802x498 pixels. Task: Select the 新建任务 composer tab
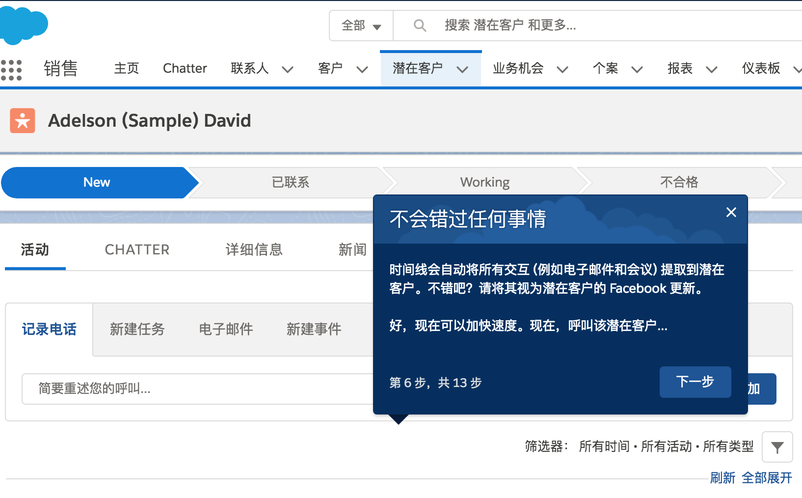[x=137, y=329]
